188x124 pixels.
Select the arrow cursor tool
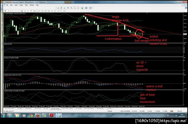[5, 11]
